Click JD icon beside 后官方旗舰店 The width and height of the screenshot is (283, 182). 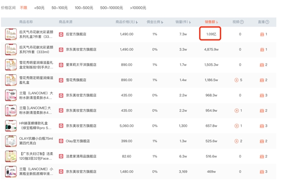coord(61,34)
